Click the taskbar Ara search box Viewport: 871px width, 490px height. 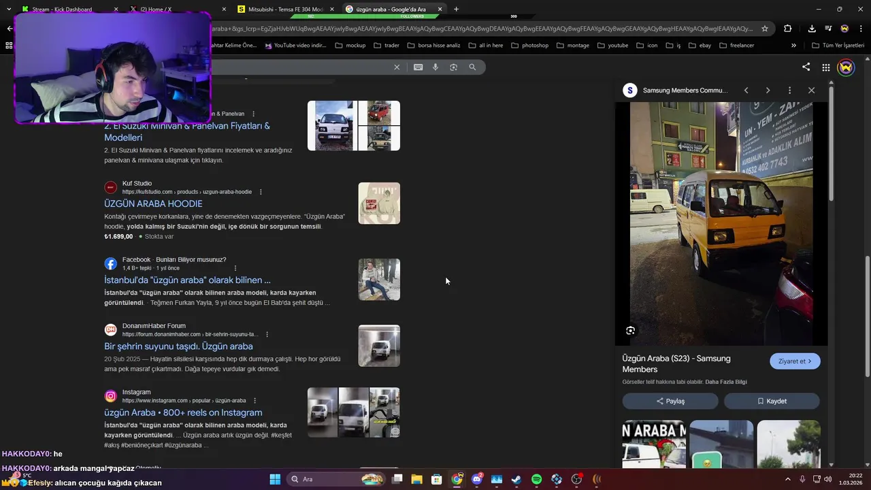tap(335, 479)
